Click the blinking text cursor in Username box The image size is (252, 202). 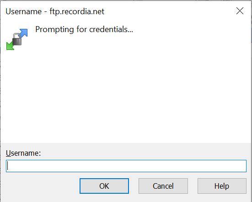[x=8, y=166]
